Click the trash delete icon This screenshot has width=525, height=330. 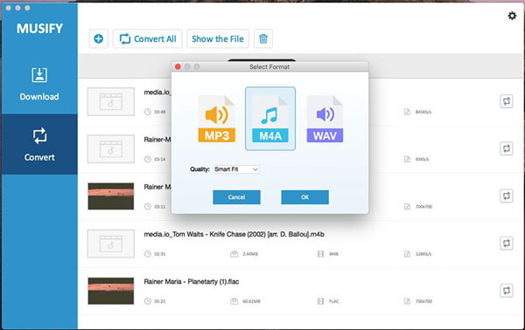point(263,38)
